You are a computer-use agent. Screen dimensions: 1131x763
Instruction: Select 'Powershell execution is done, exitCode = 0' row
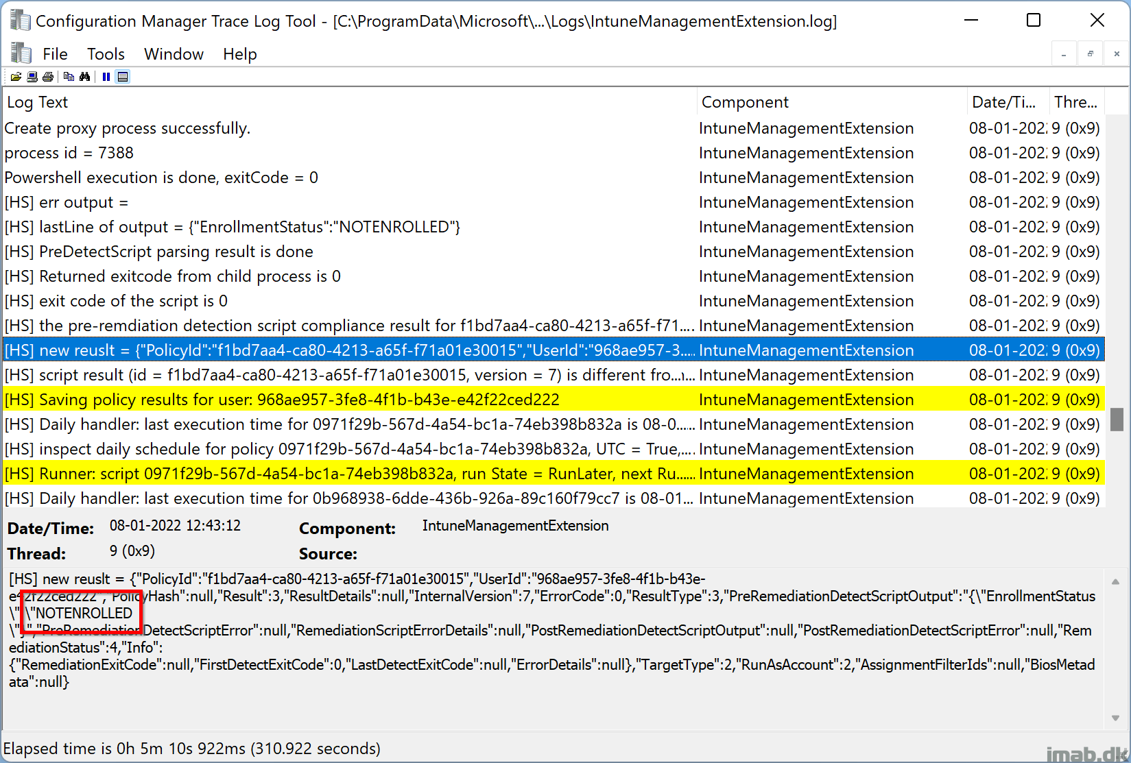click(x=554, y=178)
